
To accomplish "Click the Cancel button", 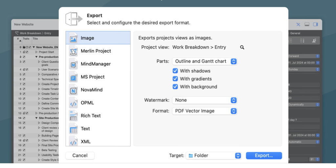I will (80, 156).
